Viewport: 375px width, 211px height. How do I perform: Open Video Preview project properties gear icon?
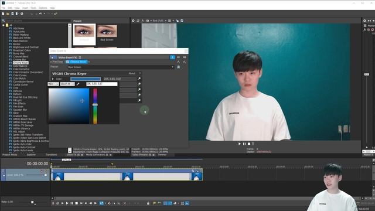[x=133, y=21]
